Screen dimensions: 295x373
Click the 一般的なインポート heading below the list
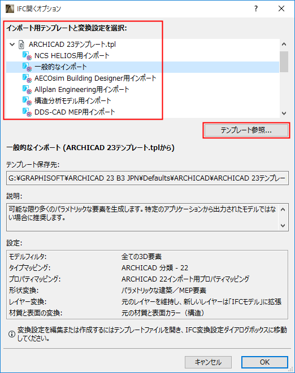pyautogui.click(x=90, y=148)
